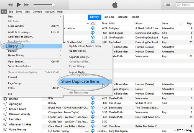Open the Song menu

pyautogui.click(x=19, y=12)
